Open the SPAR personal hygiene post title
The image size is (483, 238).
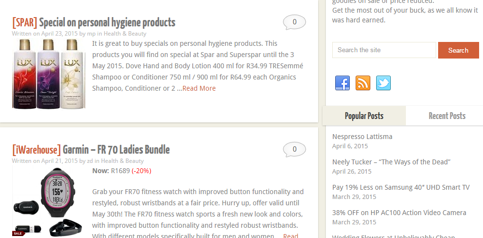coord(94,22)
